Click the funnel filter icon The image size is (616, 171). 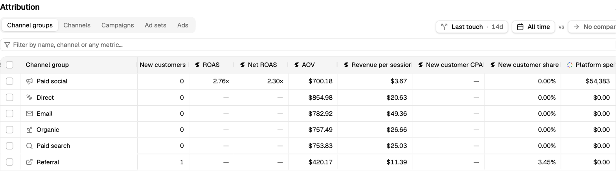tap(7, 45)
